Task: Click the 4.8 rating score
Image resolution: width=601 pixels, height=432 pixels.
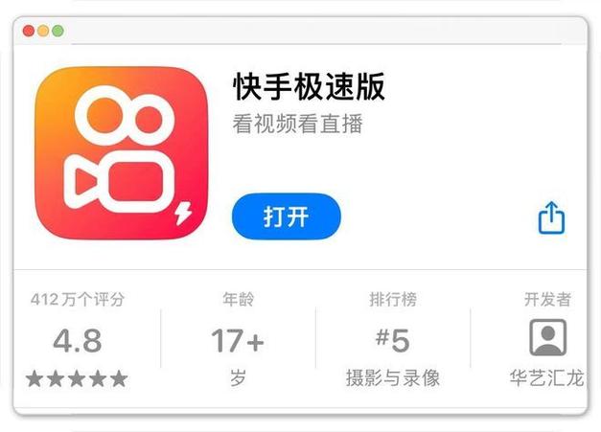Action: pos(78,341)
